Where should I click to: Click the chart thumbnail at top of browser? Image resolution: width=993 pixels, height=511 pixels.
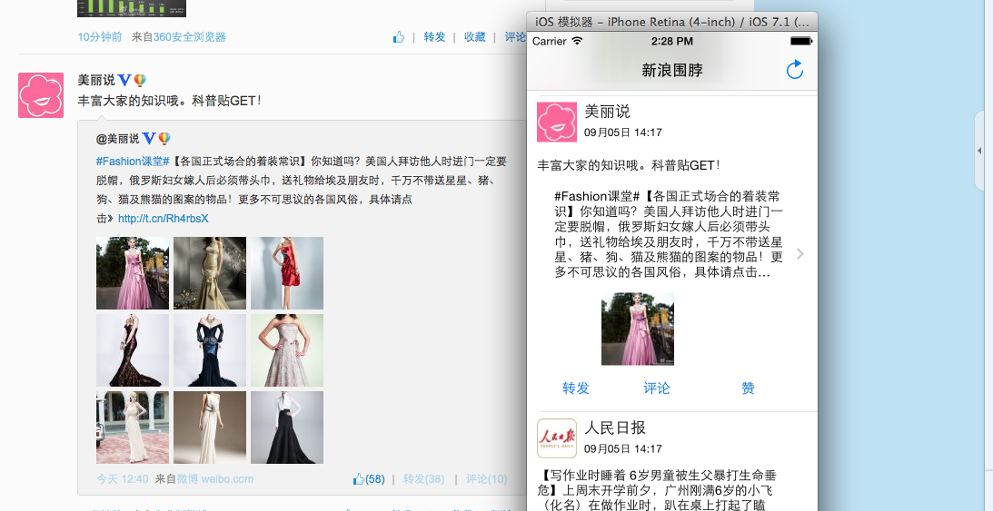point(132,8)
